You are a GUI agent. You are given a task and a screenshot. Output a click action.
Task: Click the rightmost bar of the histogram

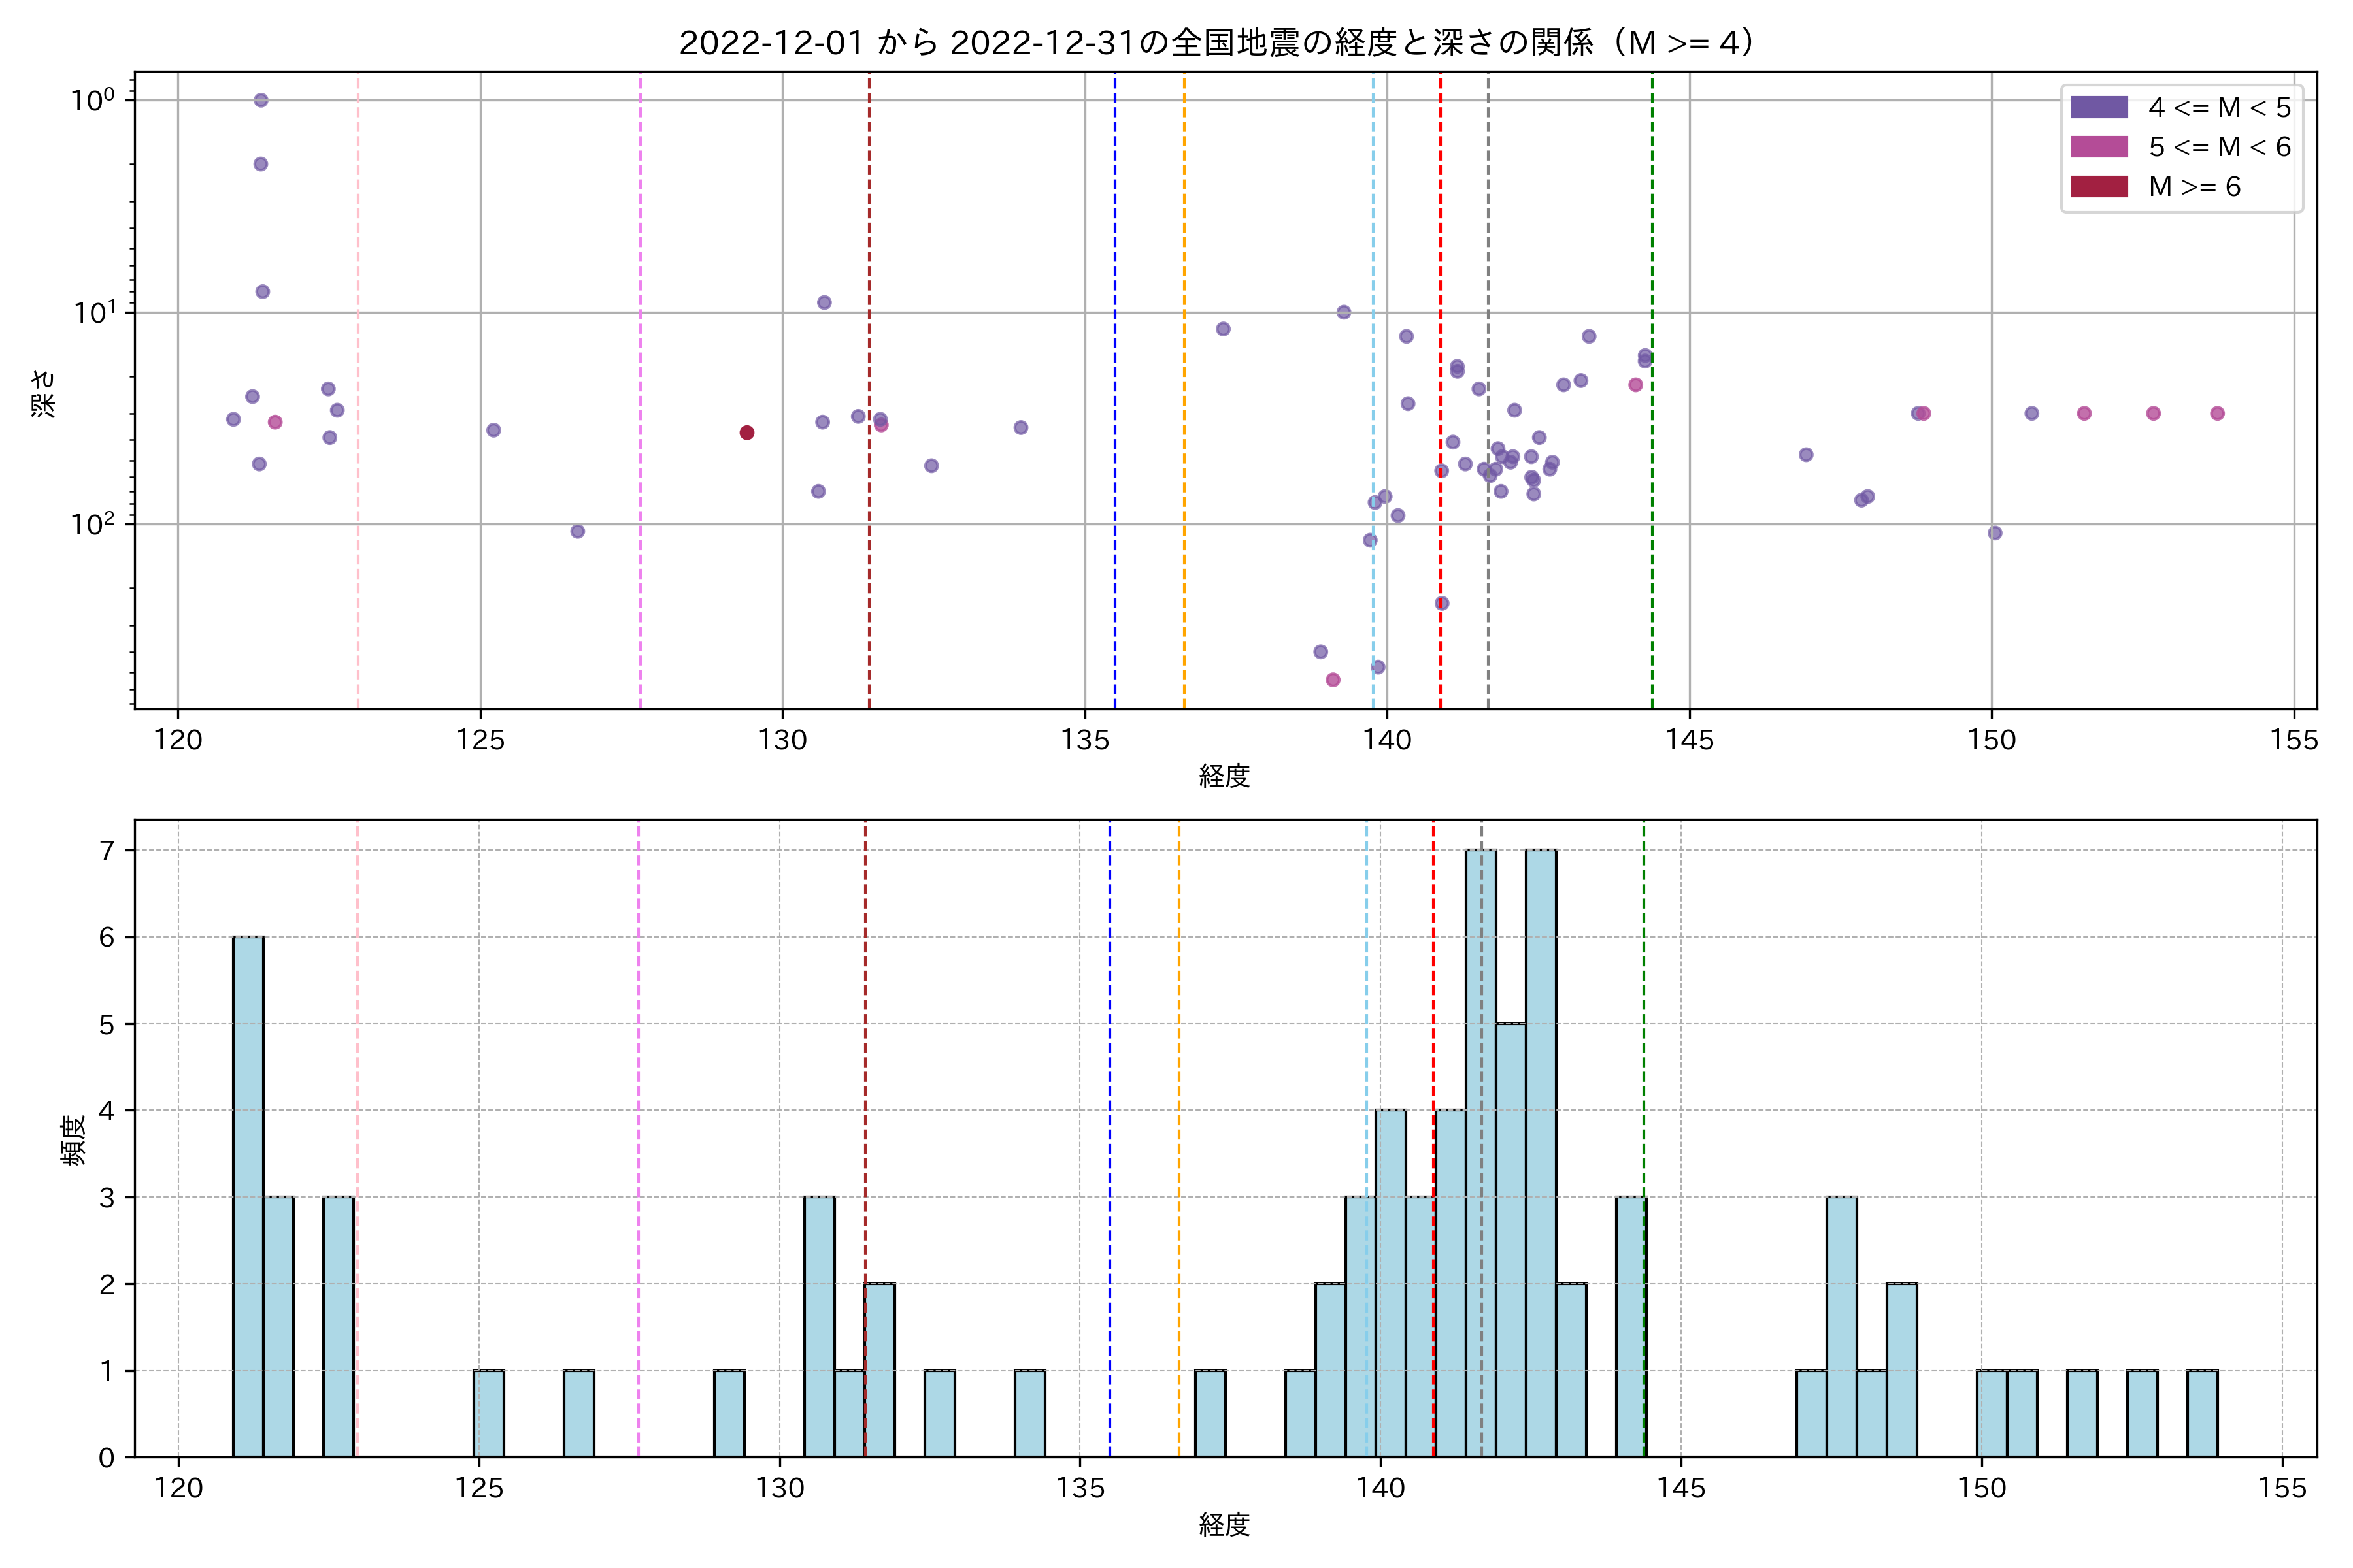pyautogui.click(x=2202, y=1413)
